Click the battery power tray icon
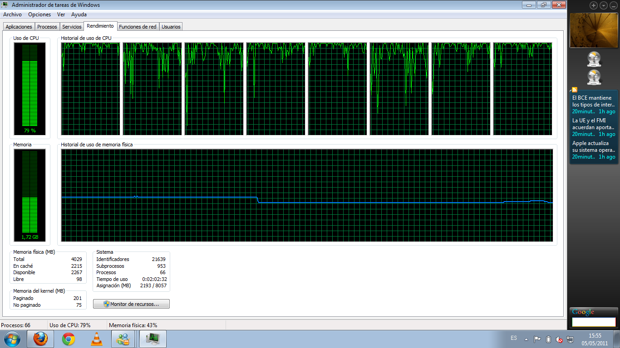 coord(548,339)
